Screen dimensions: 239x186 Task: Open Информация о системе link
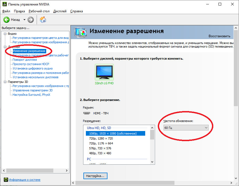(25, 180)
